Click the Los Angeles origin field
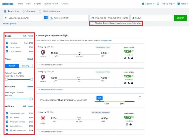 pos(23,18)
